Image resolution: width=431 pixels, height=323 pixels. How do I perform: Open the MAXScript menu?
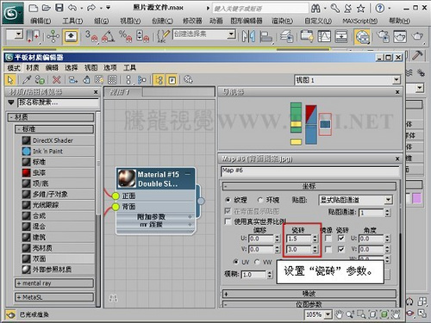pyautogui.click(x=360, y=21)
